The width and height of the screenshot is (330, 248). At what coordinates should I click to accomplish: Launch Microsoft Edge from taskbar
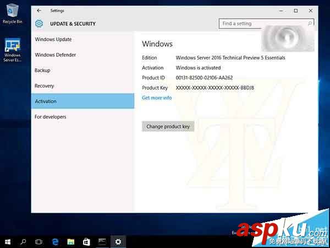(x=55, y=242)
